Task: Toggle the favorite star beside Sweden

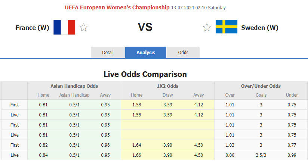Action: (x=207, y=27)
